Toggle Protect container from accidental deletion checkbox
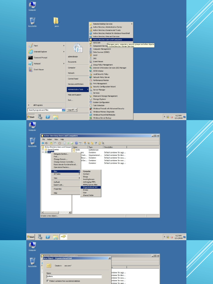 (x=47, y=281)
